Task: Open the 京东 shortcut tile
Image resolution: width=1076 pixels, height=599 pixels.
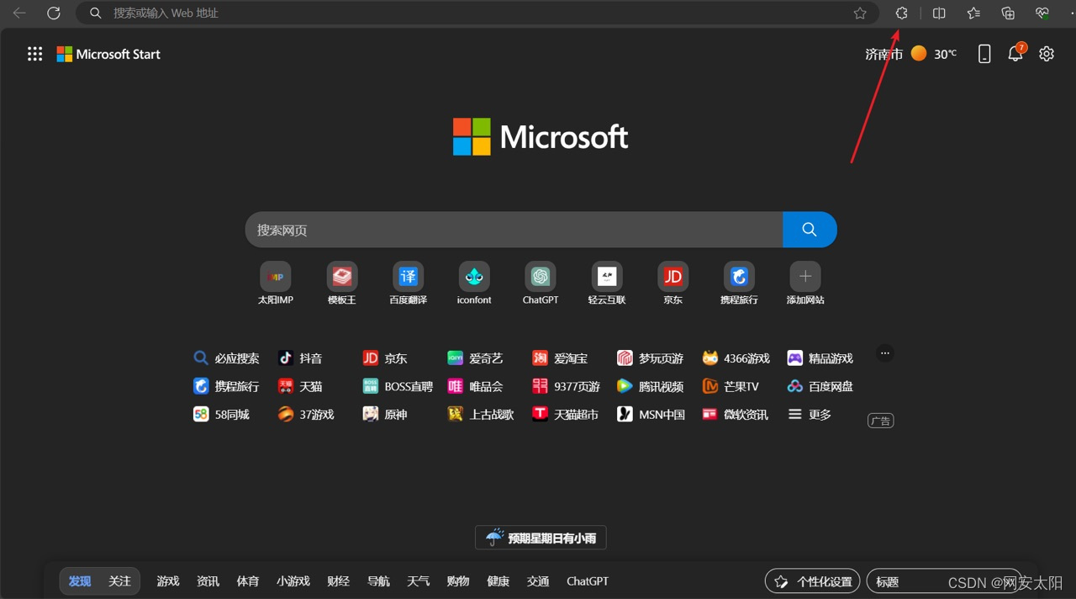Action: [672, 284]
